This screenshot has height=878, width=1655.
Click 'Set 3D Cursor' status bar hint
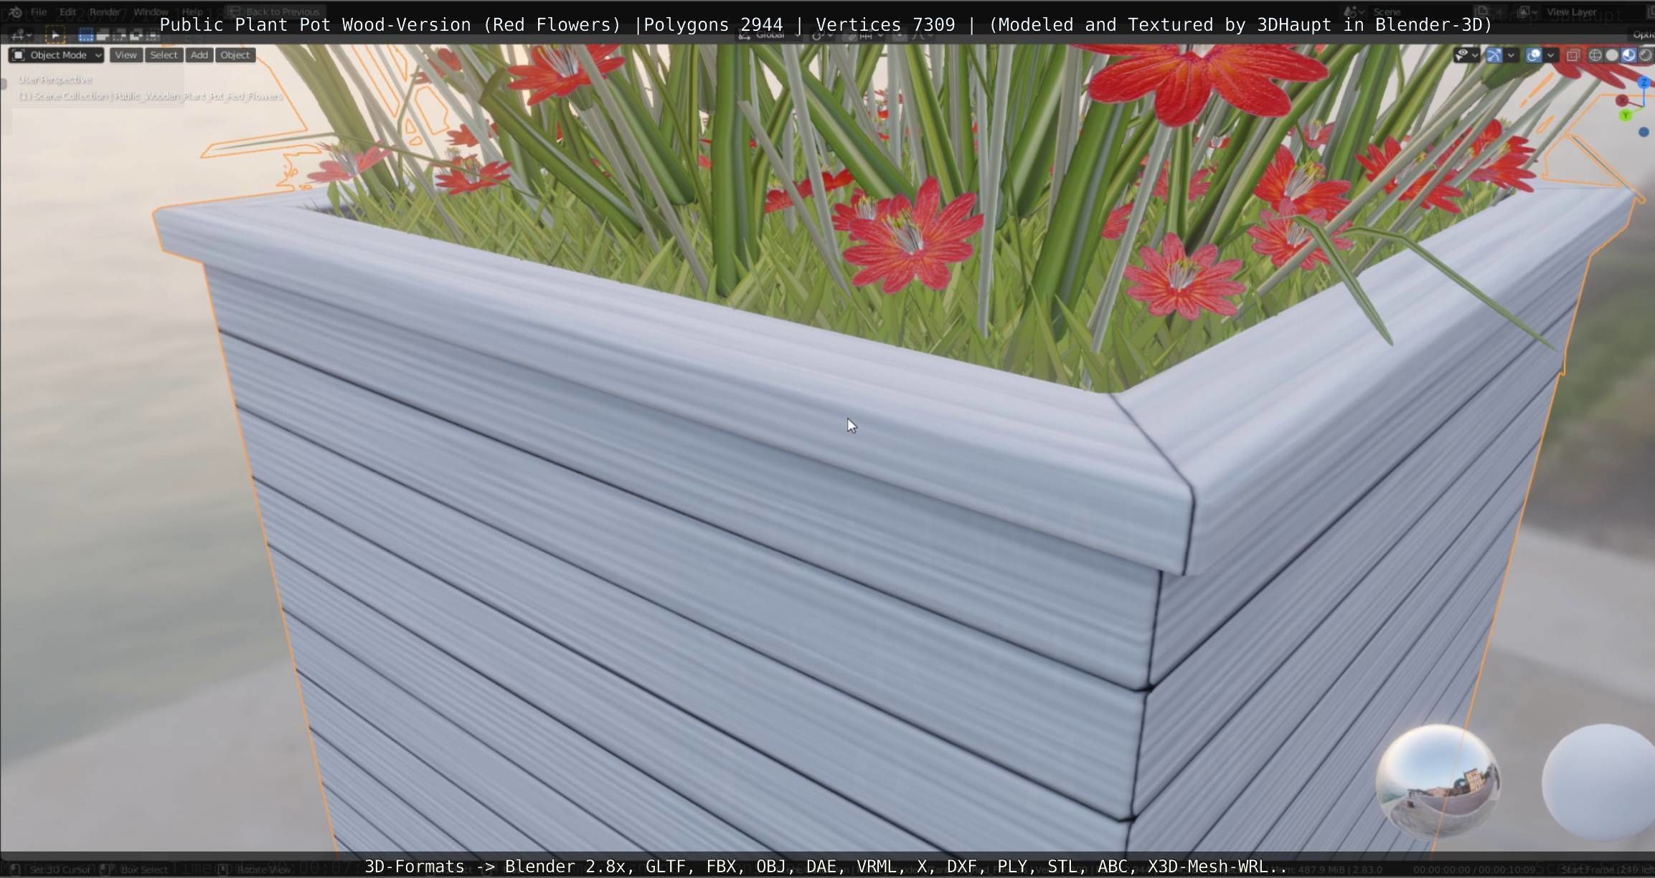point(60,869)
